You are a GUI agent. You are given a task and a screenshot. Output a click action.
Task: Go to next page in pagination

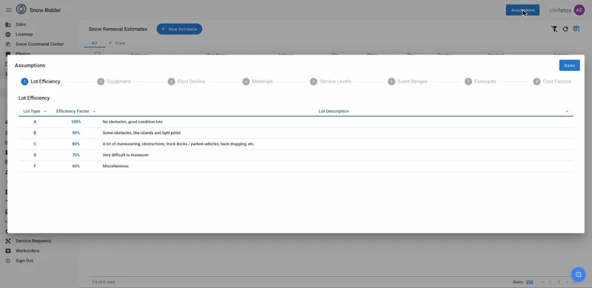[x=567, y=282]
